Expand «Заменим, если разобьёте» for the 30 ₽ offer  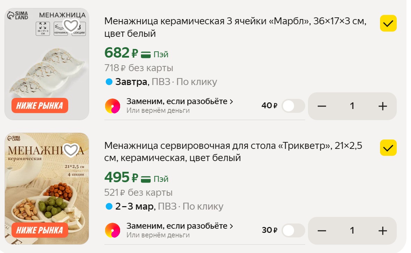(180, 226)
